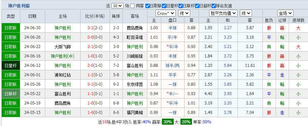Screen dimensions: 308x126
Task: Click the *半/一 handicap cell
Action: [x=172, y=94]
